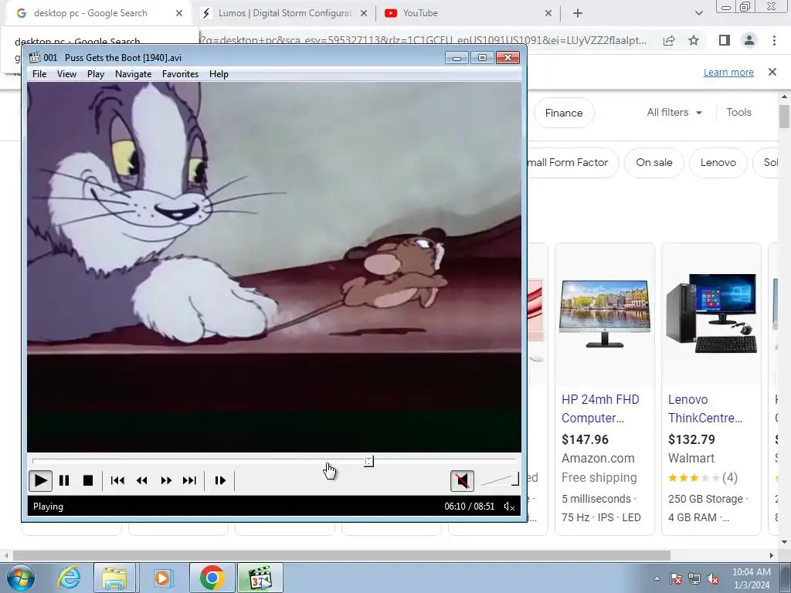Close the YouTube tab
Viewport: 791px width, 593px height.
(x=548, y=13)
